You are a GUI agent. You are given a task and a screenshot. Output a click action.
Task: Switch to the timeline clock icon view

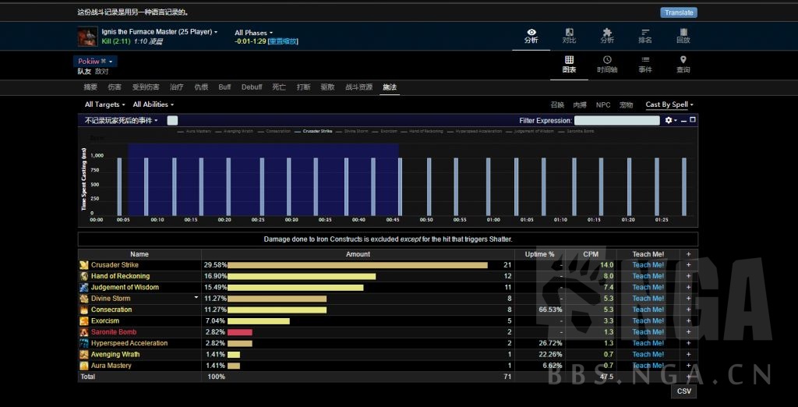click(607, 64)
